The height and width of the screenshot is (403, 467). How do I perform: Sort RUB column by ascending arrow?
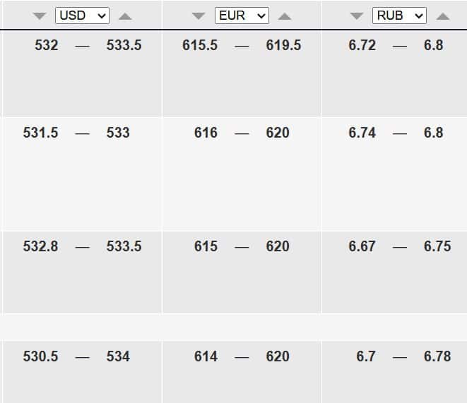[442, 16]
